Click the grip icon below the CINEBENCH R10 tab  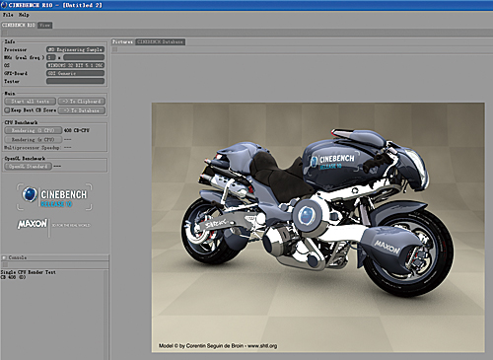[x=4, y=33]
